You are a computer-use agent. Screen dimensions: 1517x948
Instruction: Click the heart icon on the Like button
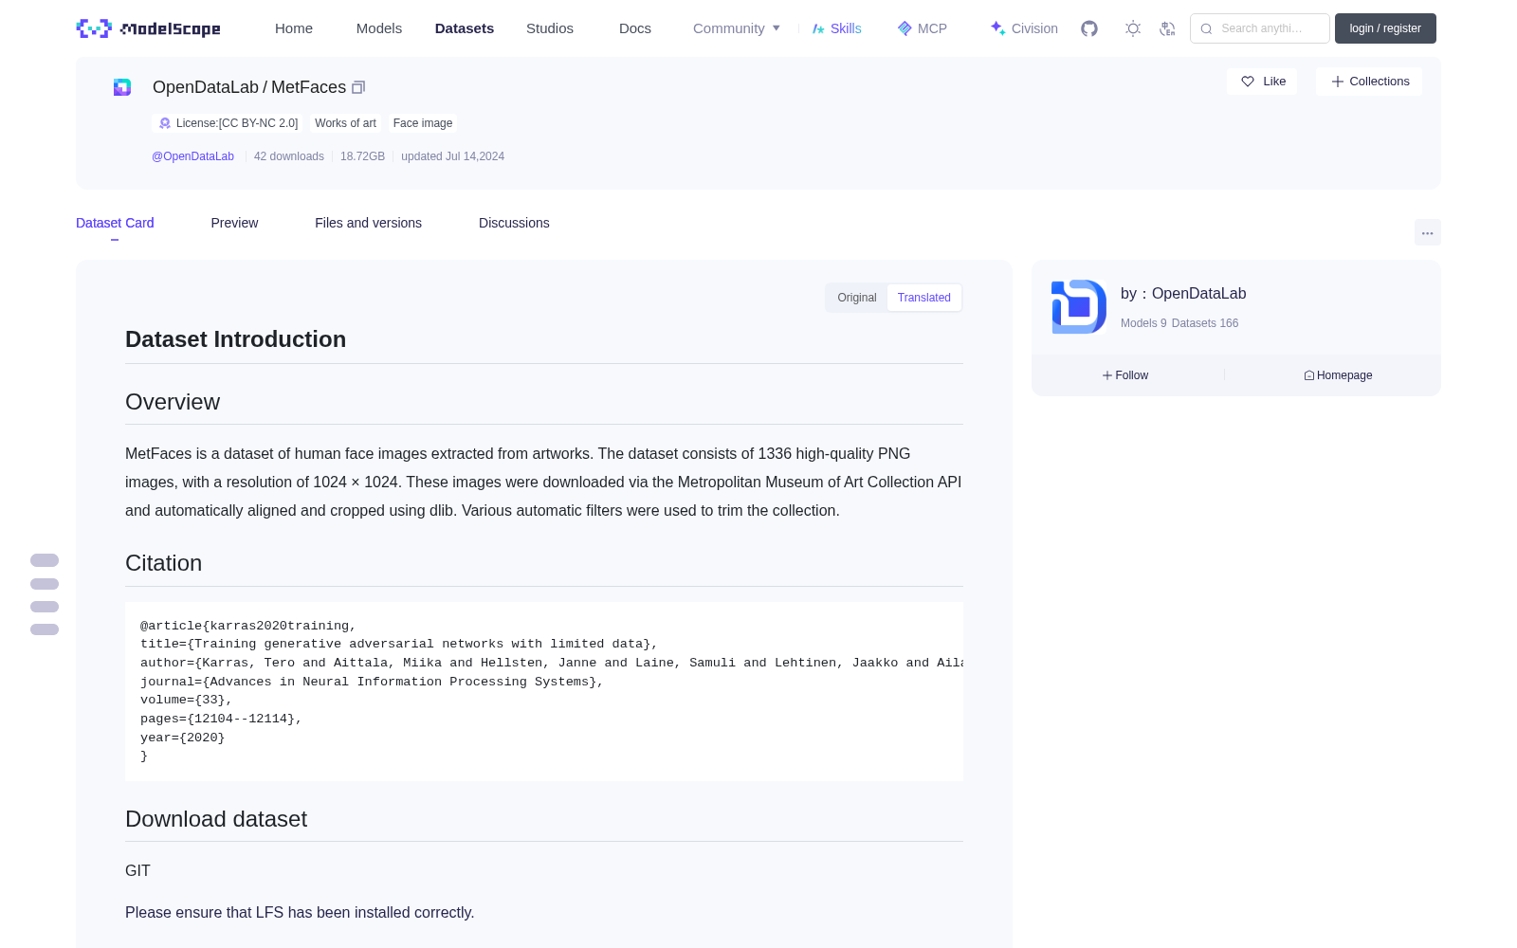[x=1248, y=82]
